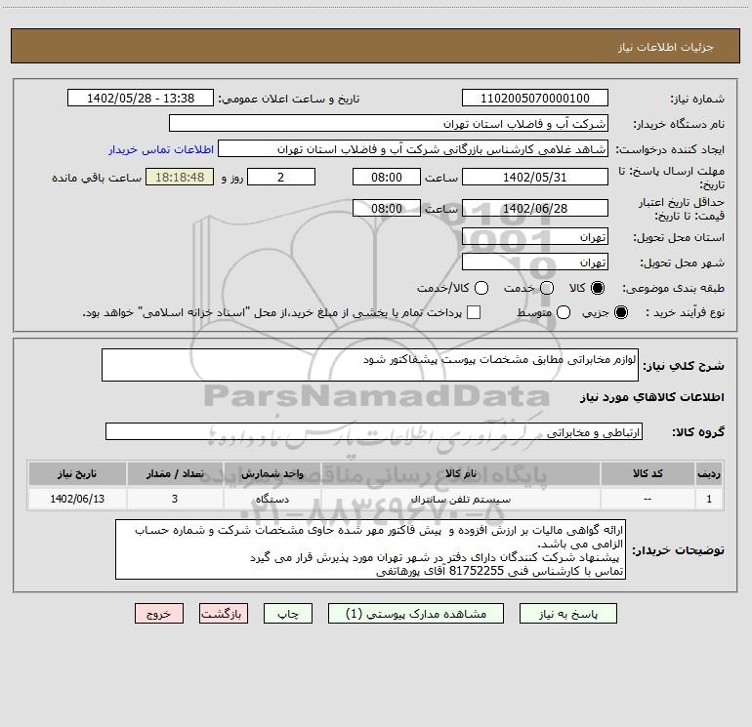Click the کد کالا column header
The width and height of the screenshot is (752, 727).
[648, 473]
